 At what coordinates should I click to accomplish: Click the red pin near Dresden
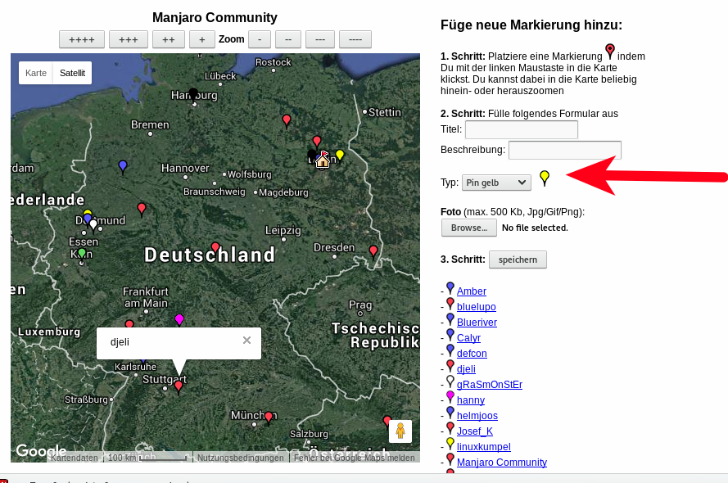pyautogui.click(x=373, y=251)
